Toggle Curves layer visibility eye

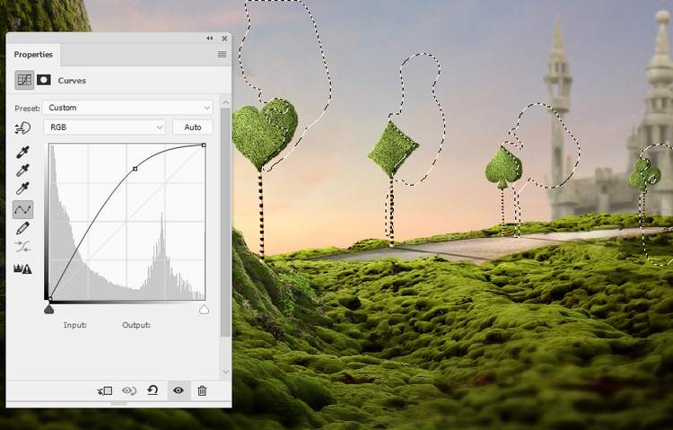click(178, 391)
